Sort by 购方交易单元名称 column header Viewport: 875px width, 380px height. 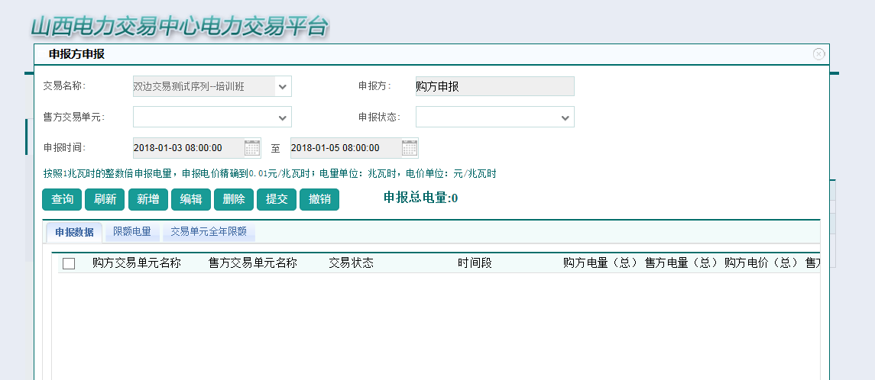136,263
